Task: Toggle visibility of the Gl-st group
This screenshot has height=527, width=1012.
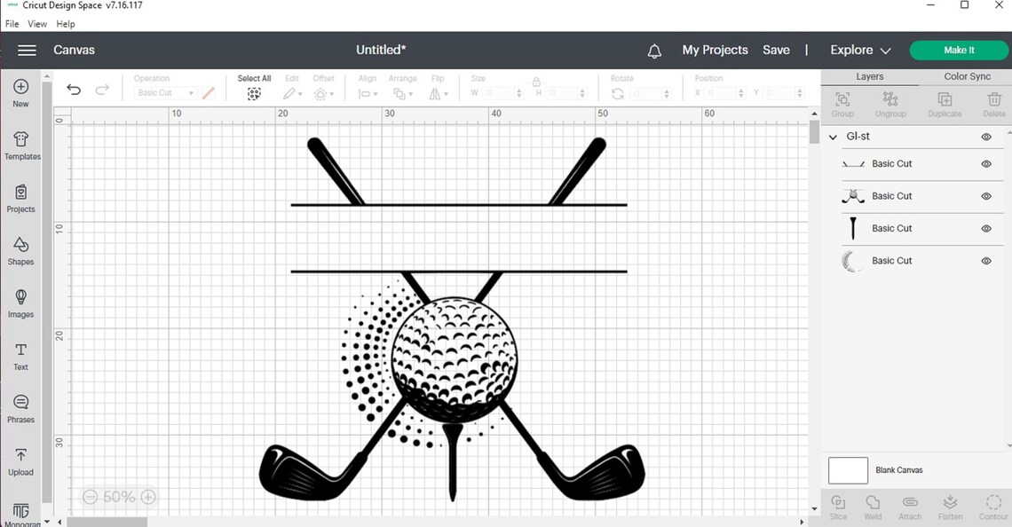Action: coord(985,137)
